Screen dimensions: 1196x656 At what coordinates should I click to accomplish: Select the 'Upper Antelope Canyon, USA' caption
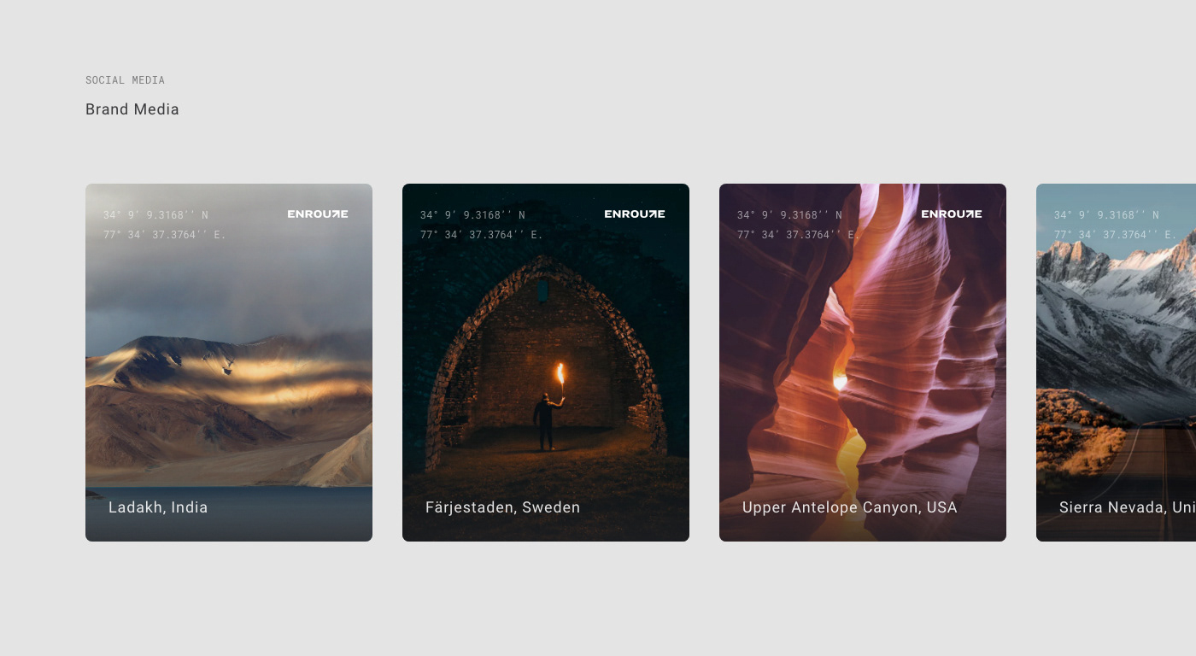click(849, 507)
